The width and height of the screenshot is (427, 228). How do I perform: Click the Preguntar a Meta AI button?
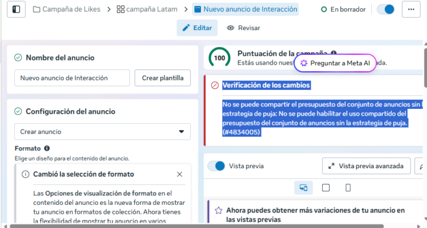click(335, 63)
